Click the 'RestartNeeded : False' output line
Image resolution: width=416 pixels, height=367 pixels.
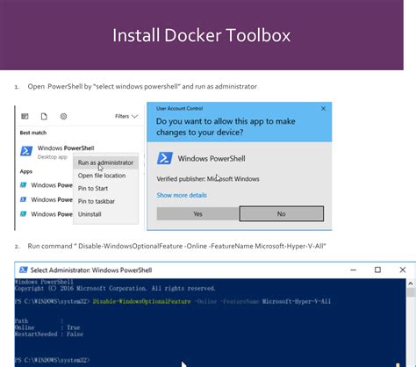[49, 334]
